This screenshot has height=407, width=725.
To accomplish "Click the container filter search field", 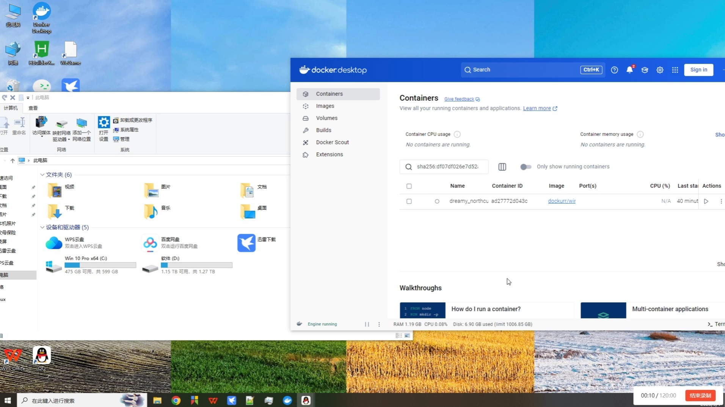I will click(444, 167).
